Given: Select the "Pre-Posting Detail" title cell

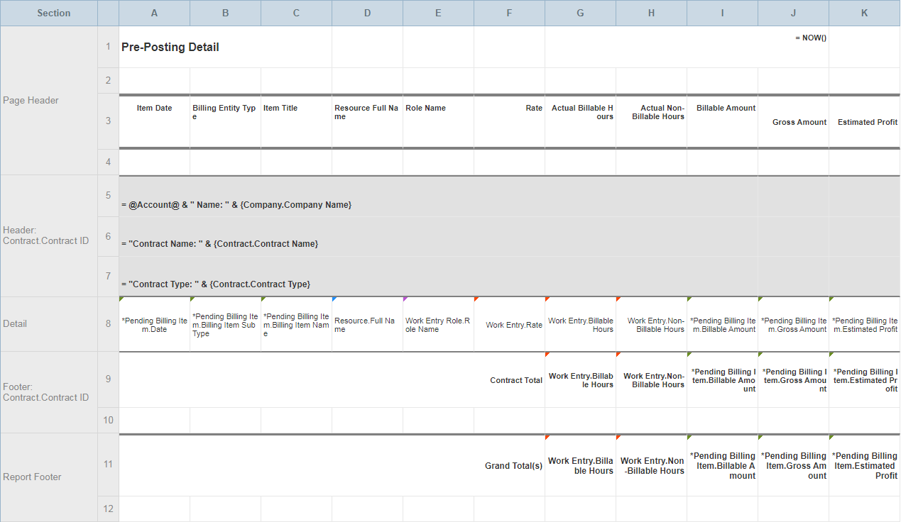Looking at the screenshot, I should coord(170,48).
